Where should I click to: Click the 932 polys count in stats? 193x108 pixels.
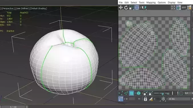click(9, 16)
